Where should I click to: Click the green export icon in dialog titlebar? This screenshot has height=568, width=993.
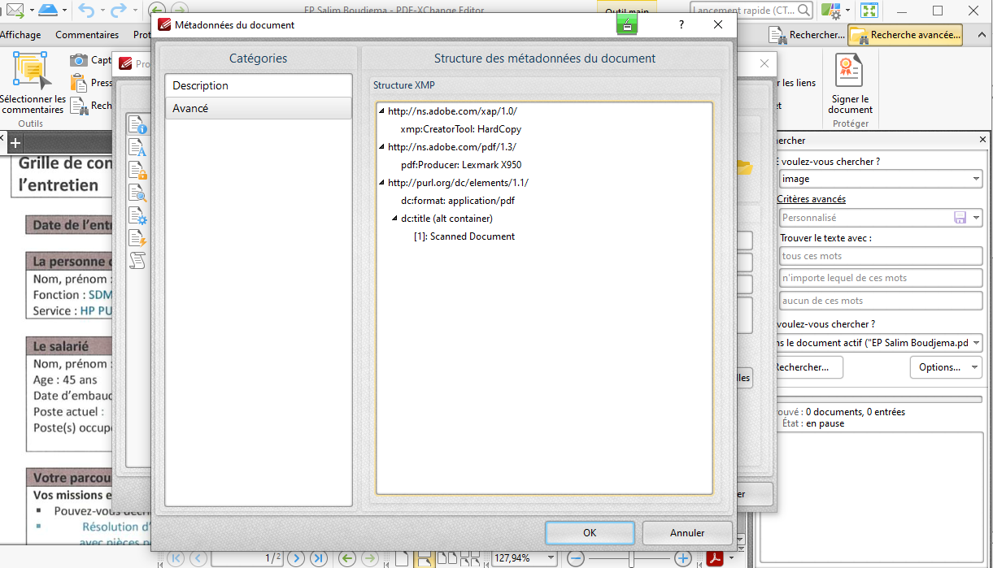(625, 25)
